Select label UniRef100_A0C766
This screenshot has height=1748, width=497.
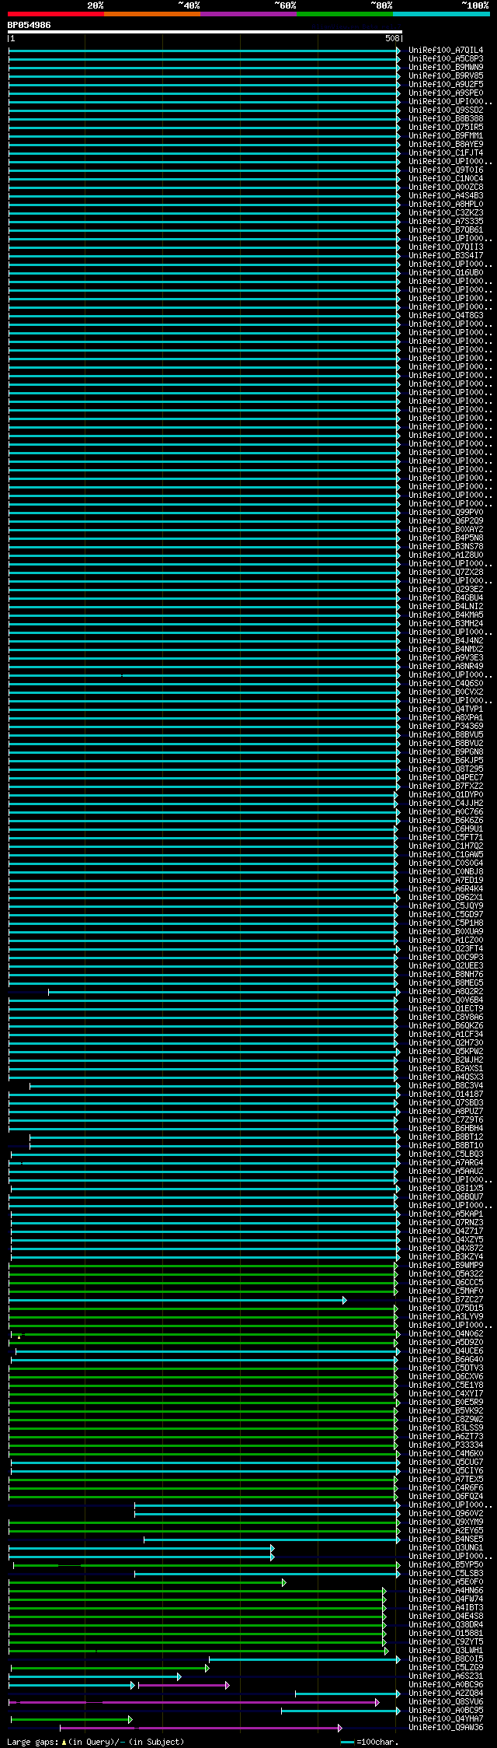446,812
